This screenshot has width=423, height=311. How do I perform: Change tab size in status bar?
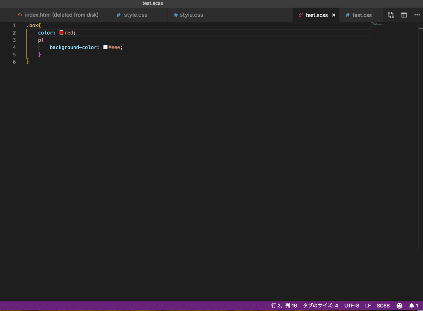(320, 306)
